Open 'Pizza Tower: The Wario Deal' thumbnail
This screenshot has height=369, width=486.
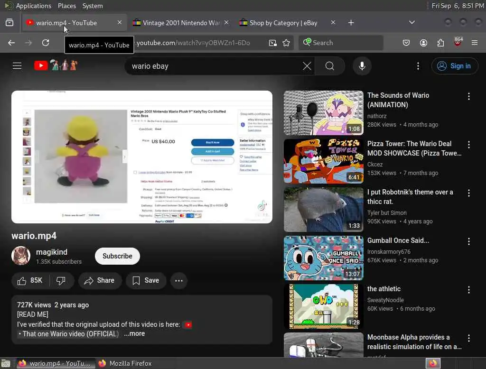(x=323, y=161)
